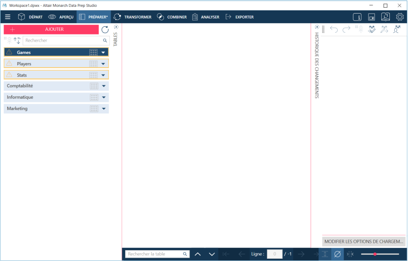Image resolution: width=408 pixels, height=261 pixels.
Task: Switch to the Préparer tab
Action: (x=94, y=17)
